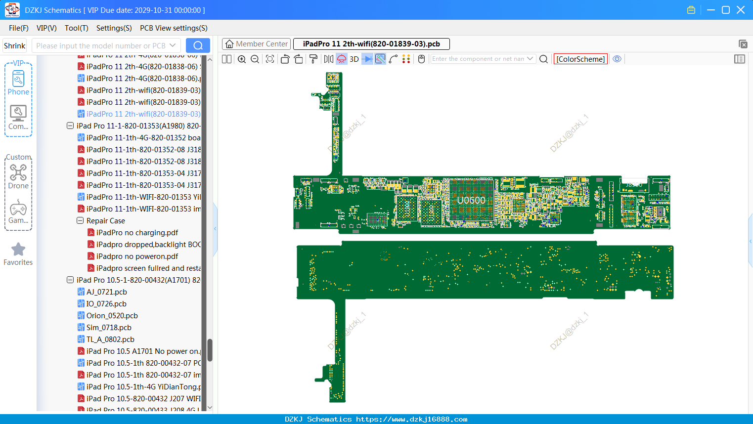Screen dimensions: 753x424
Task: Select the iPadPro 11 2th-wifi pcb tab
Action: [x=371, y=44]
